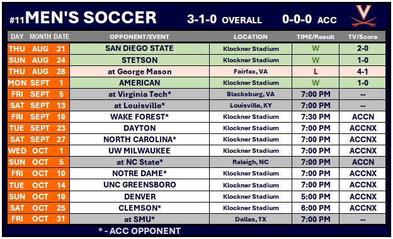Viewport: 393px width, 239px height.
Task: Select the red L result for George Mason
Action: click(316, 72)
